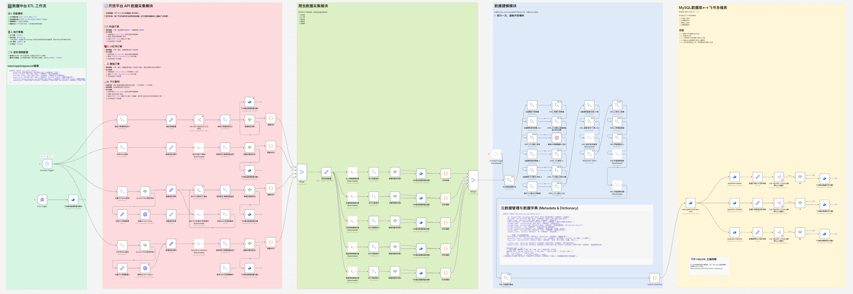Open the Apptoken+tableid2 node

coord(735,232)
